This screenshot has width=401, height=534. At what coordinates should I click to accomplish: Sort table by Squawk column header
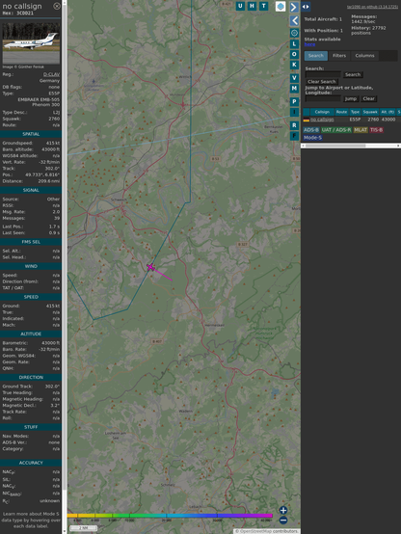pyautogui.click(x=370, y=112)
